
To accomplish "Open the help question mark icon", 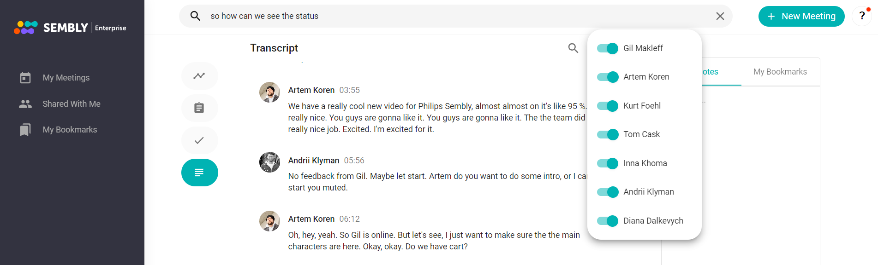I will pos(861,16).
